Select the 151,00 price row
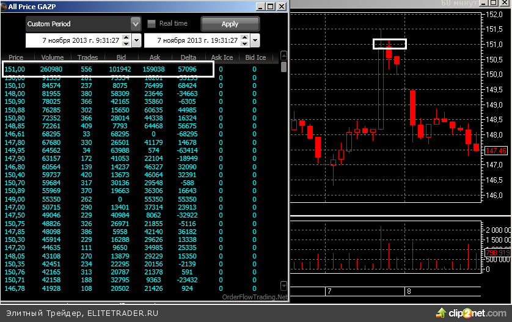This screenshot has height=322, width=512. (x=108, y=69)
